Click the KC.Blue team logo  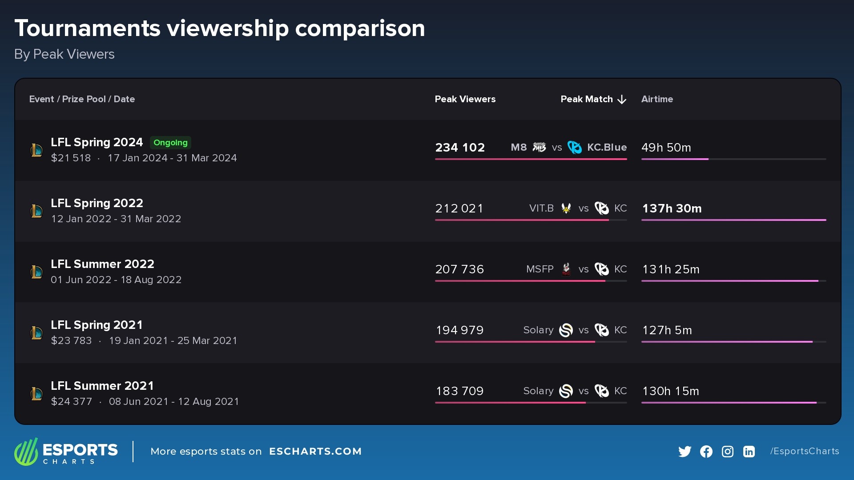click(x=575, y=147)
